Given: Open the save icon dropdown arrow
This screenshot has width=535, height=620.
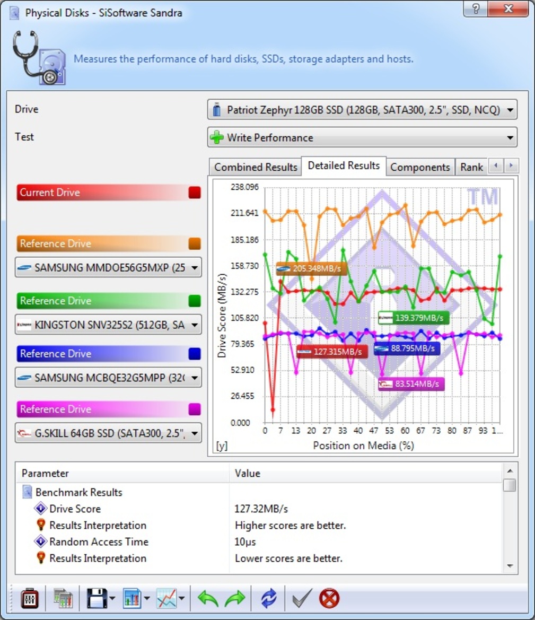Looking at the screenshot, I should (112, 598).
